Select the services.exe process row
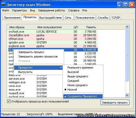The height and width of the screenshot is (118, 136). pos(36,79)
